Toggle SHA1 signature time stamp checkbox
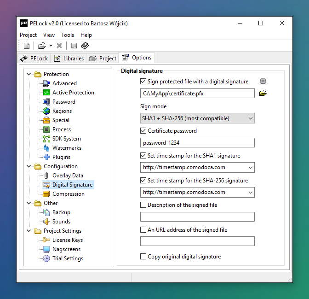Screen dimensions: 309x299 [x=143, y=156]
